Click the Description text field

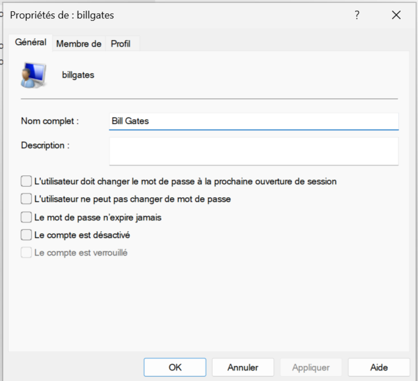[254, 151]
